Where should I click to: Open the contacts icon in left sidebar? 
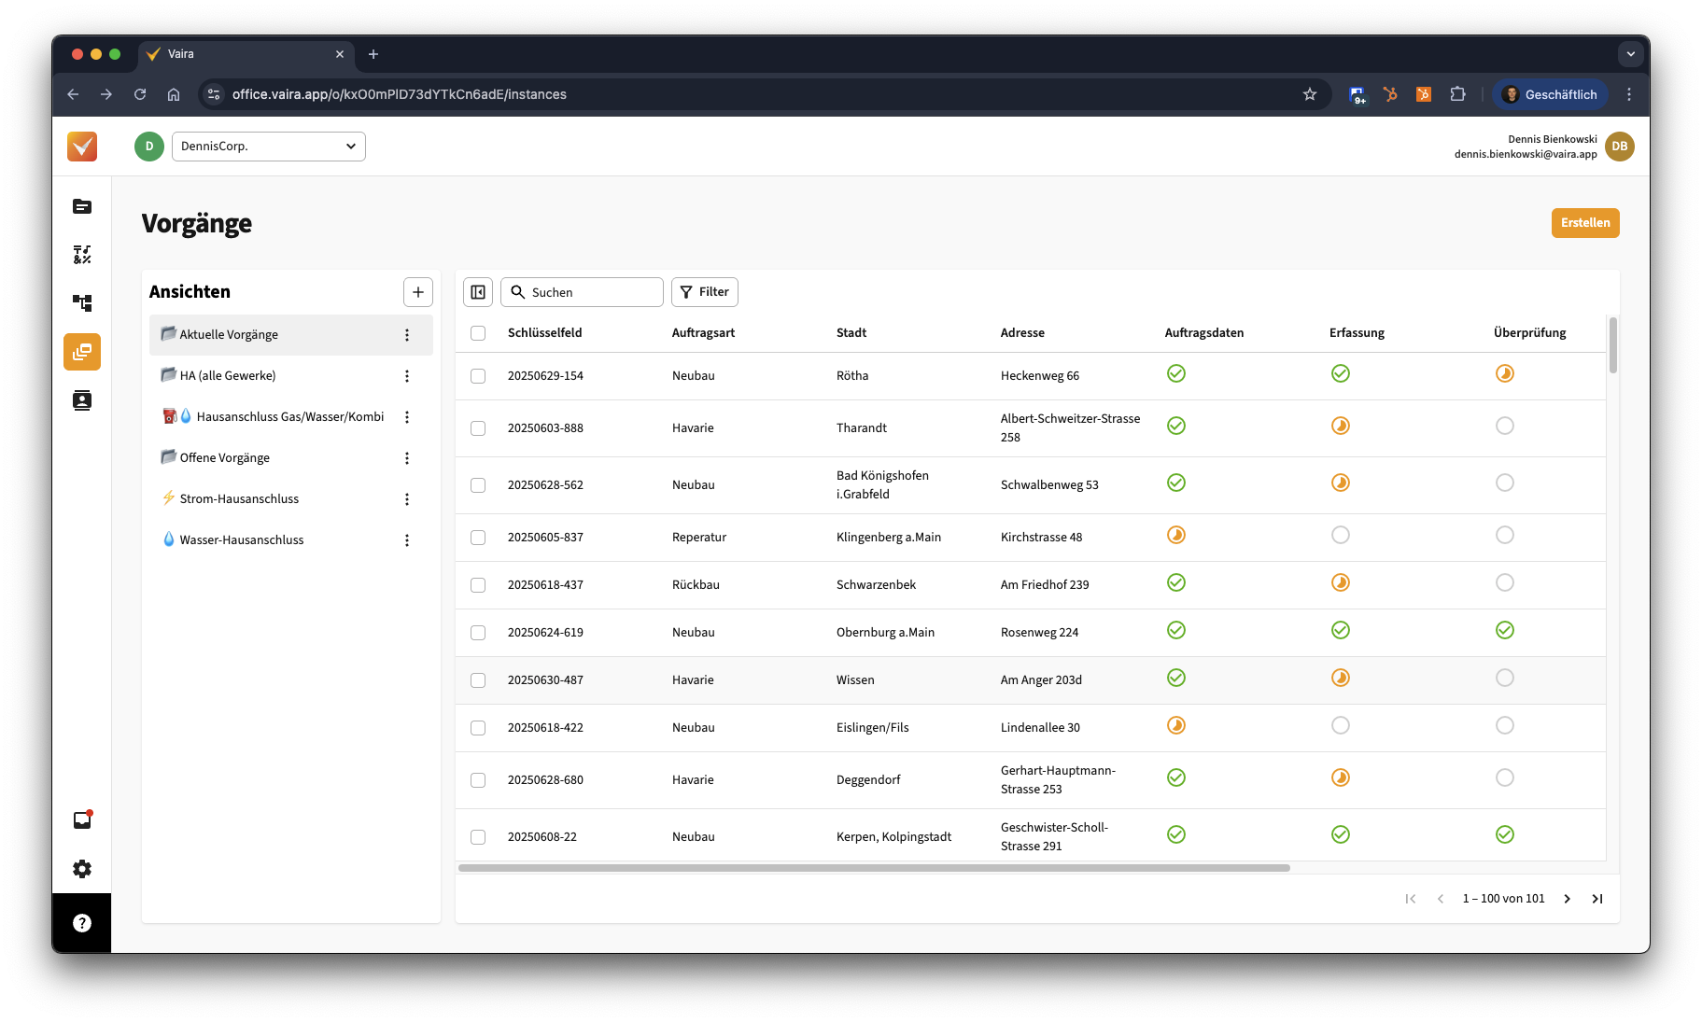click(x=82, y=400)
